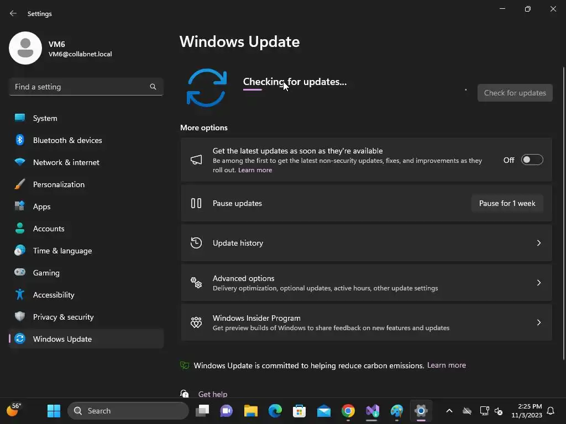Click Learn more about carbon emissions
566x424 pixels.
click(447, 365)
